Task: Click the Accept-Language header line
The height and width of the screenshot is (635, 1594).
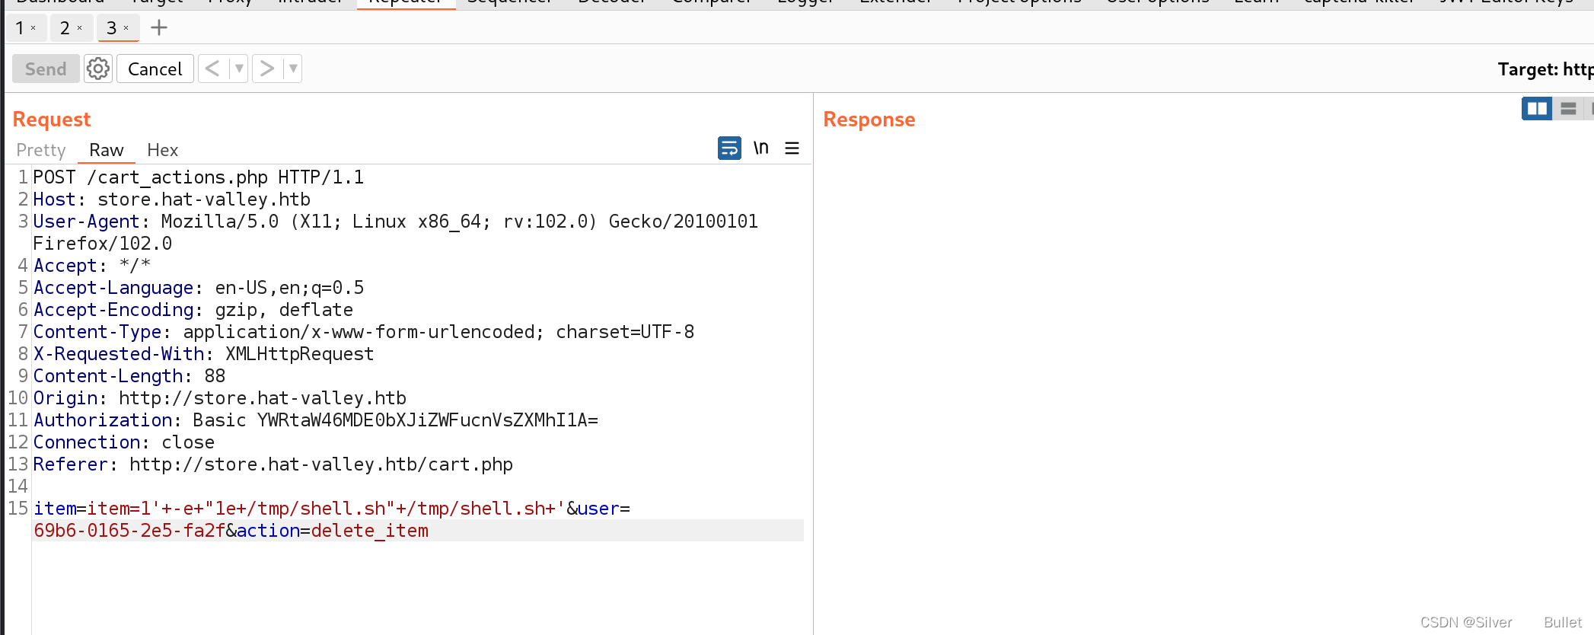Action: pyautogui.click(x=199, y=288)
